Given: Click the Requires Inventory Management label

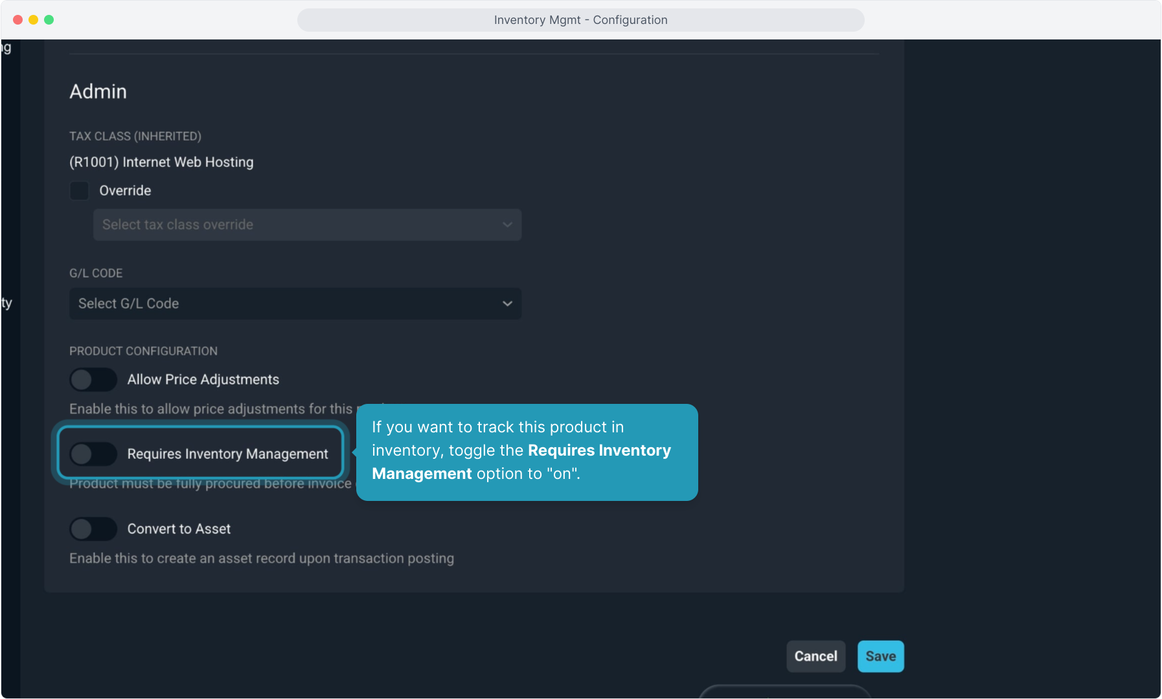Looking at the screenshot, I should click(x=228, y=454).
